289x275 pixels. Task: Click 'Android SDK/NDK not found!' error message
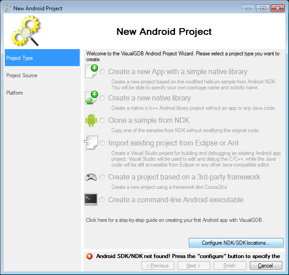(188, 256)
